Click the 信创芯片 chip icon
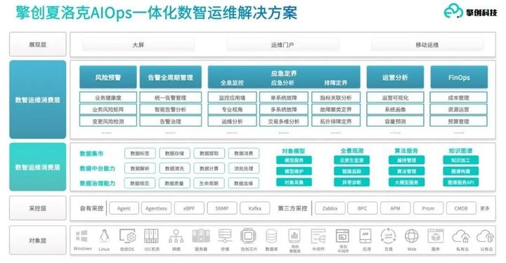Viewport: 506px width, 263px height. (248, 236)
